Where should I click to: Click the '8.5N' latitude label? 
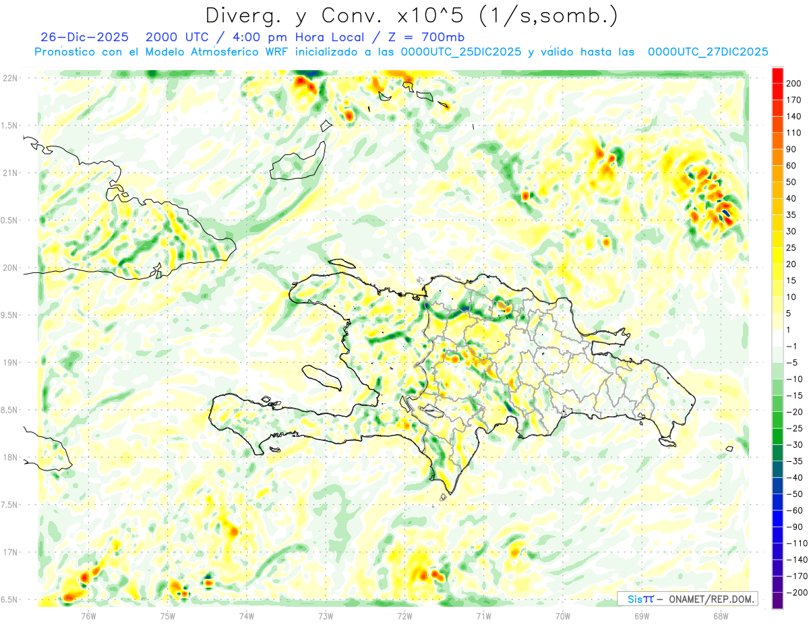click(10, 410)
